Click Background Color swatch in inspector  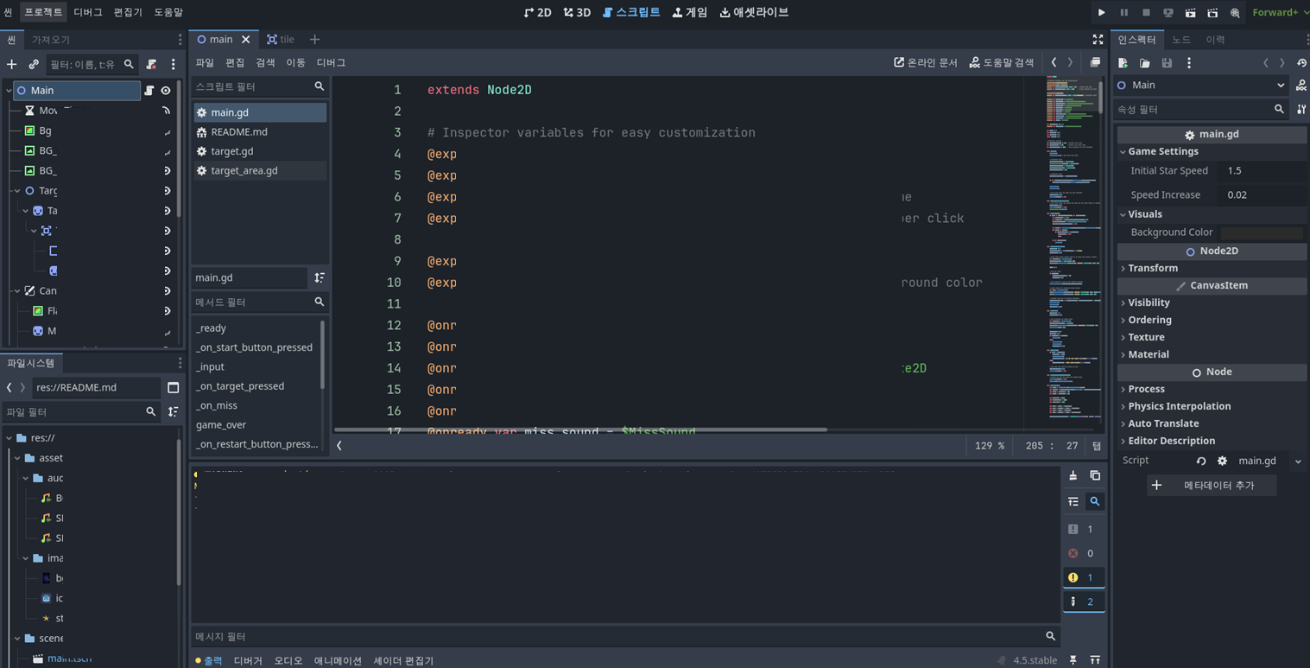tap(1261, 232)
